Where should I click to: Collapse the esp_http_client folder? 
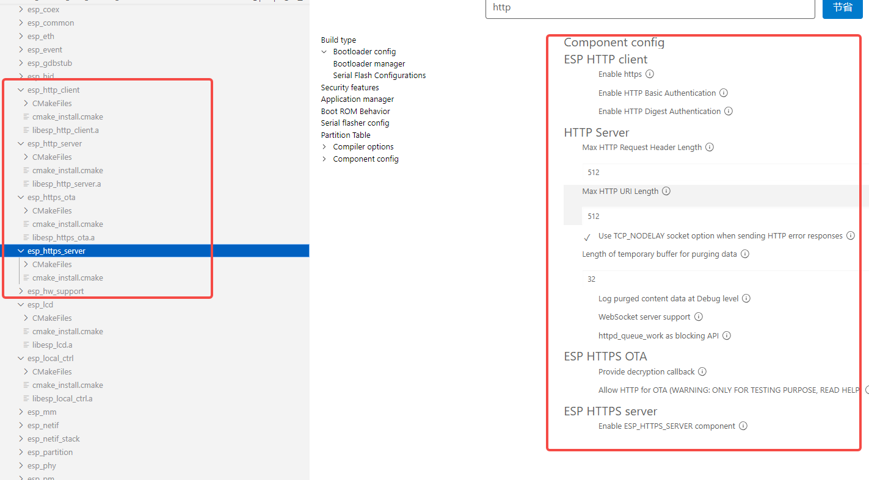coord(21,90)
